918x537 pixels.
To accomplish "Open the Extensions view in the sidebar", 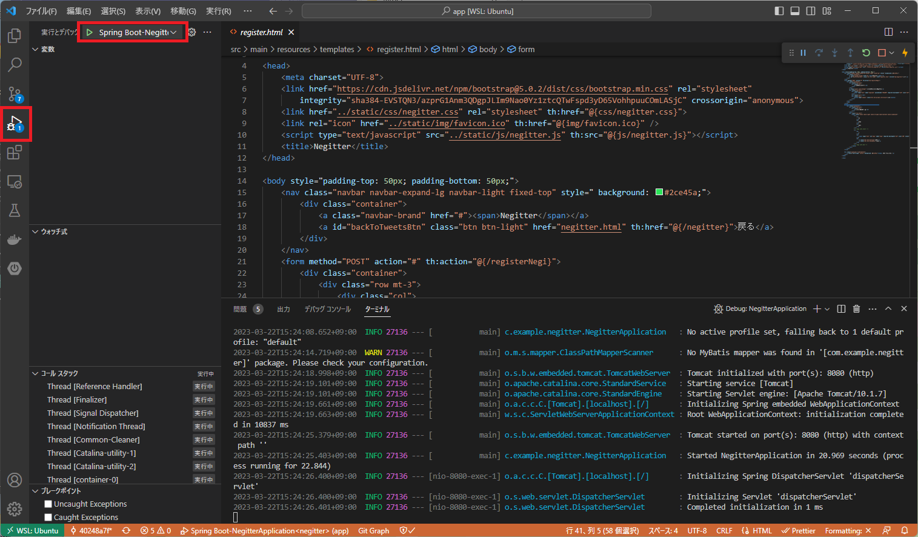I will pyautogui.click(x=14, y=153).
